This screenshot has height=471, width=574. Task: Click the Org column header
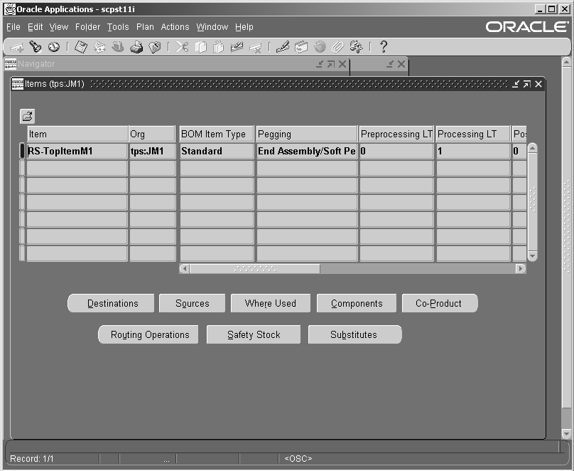pyautogui.click(x=152, y=134)
